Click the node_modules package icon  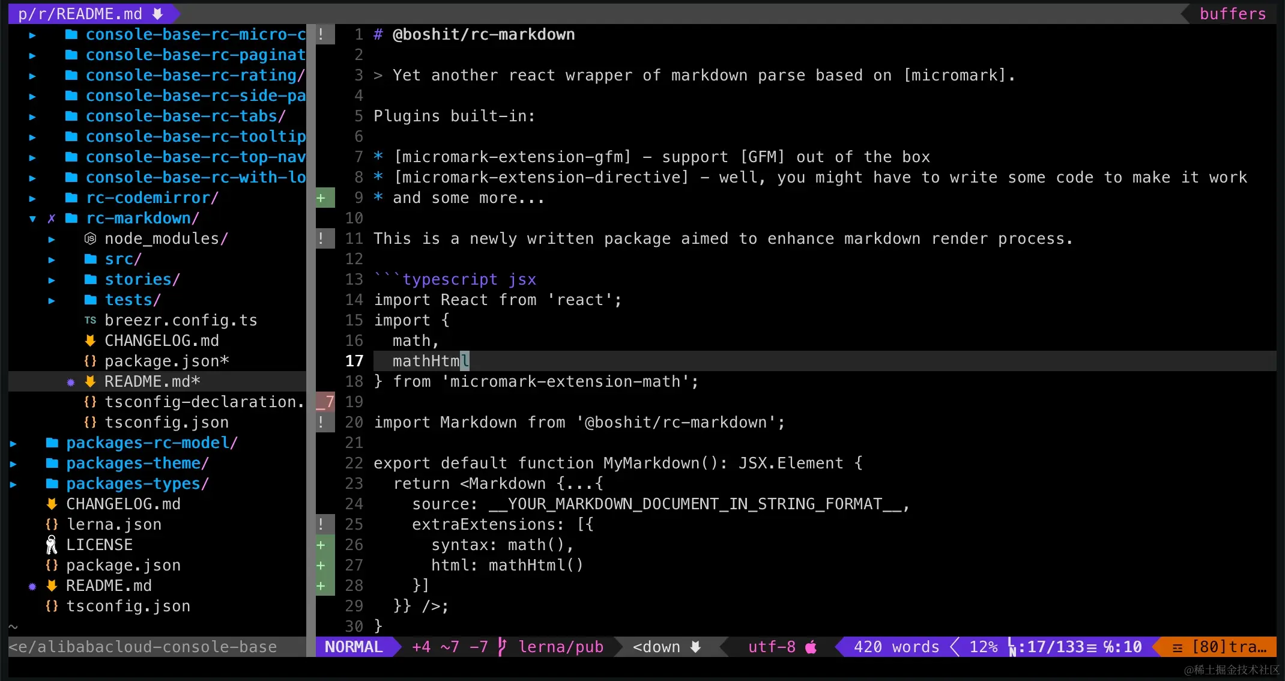(x=89, y=238)
